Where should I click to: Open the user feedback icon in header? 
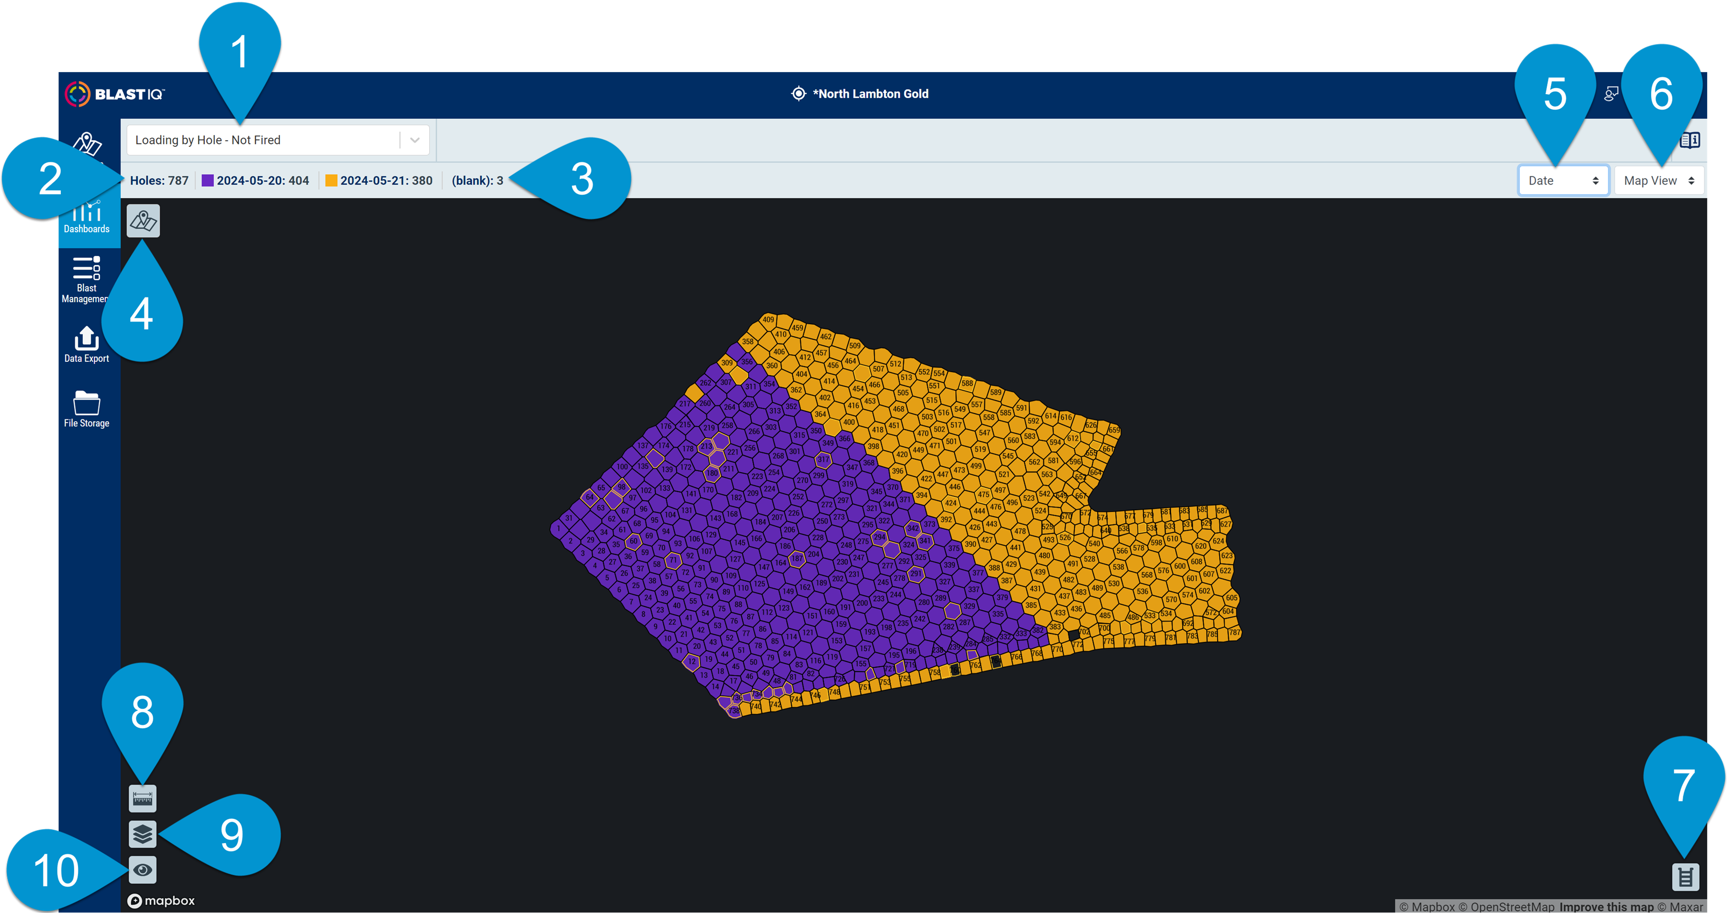[x=1611, y=94]
